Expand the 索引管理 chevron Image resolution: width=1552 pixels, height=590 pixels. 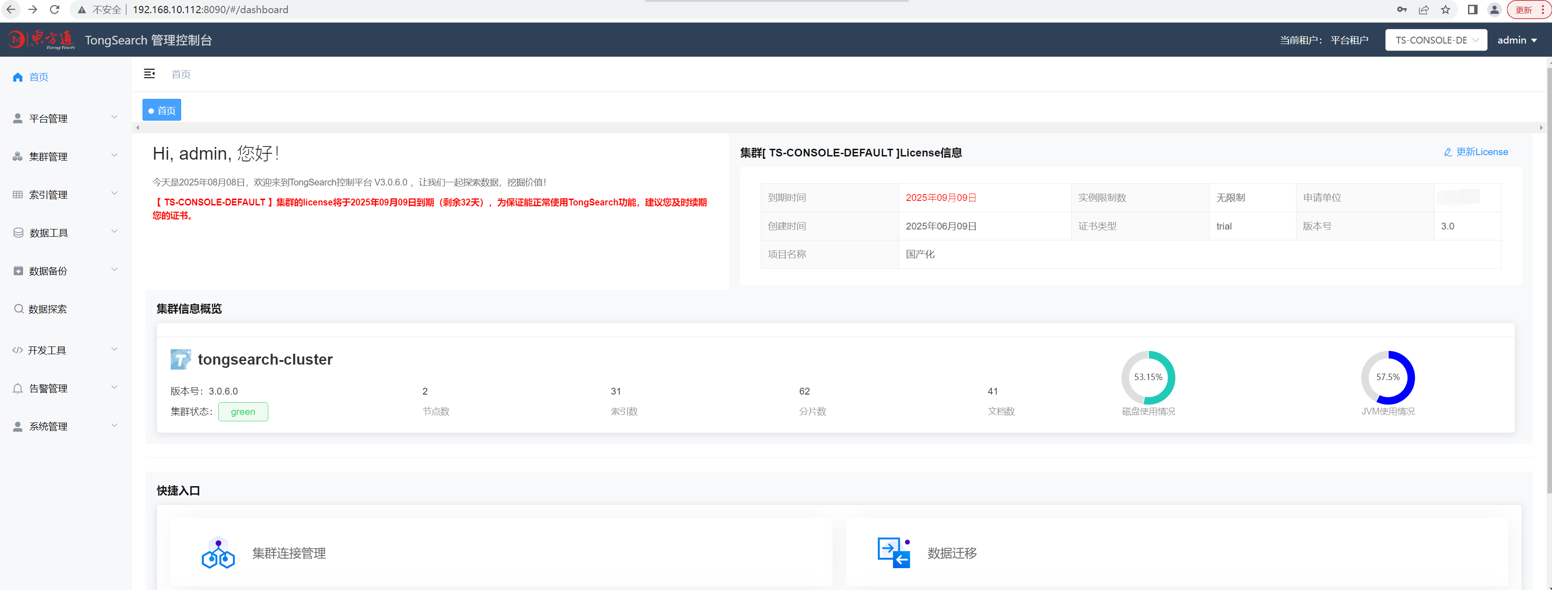click(114, 193)
